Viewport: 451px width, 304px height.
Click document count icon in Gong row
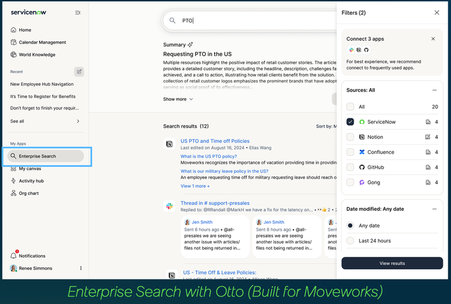(428, 182)
